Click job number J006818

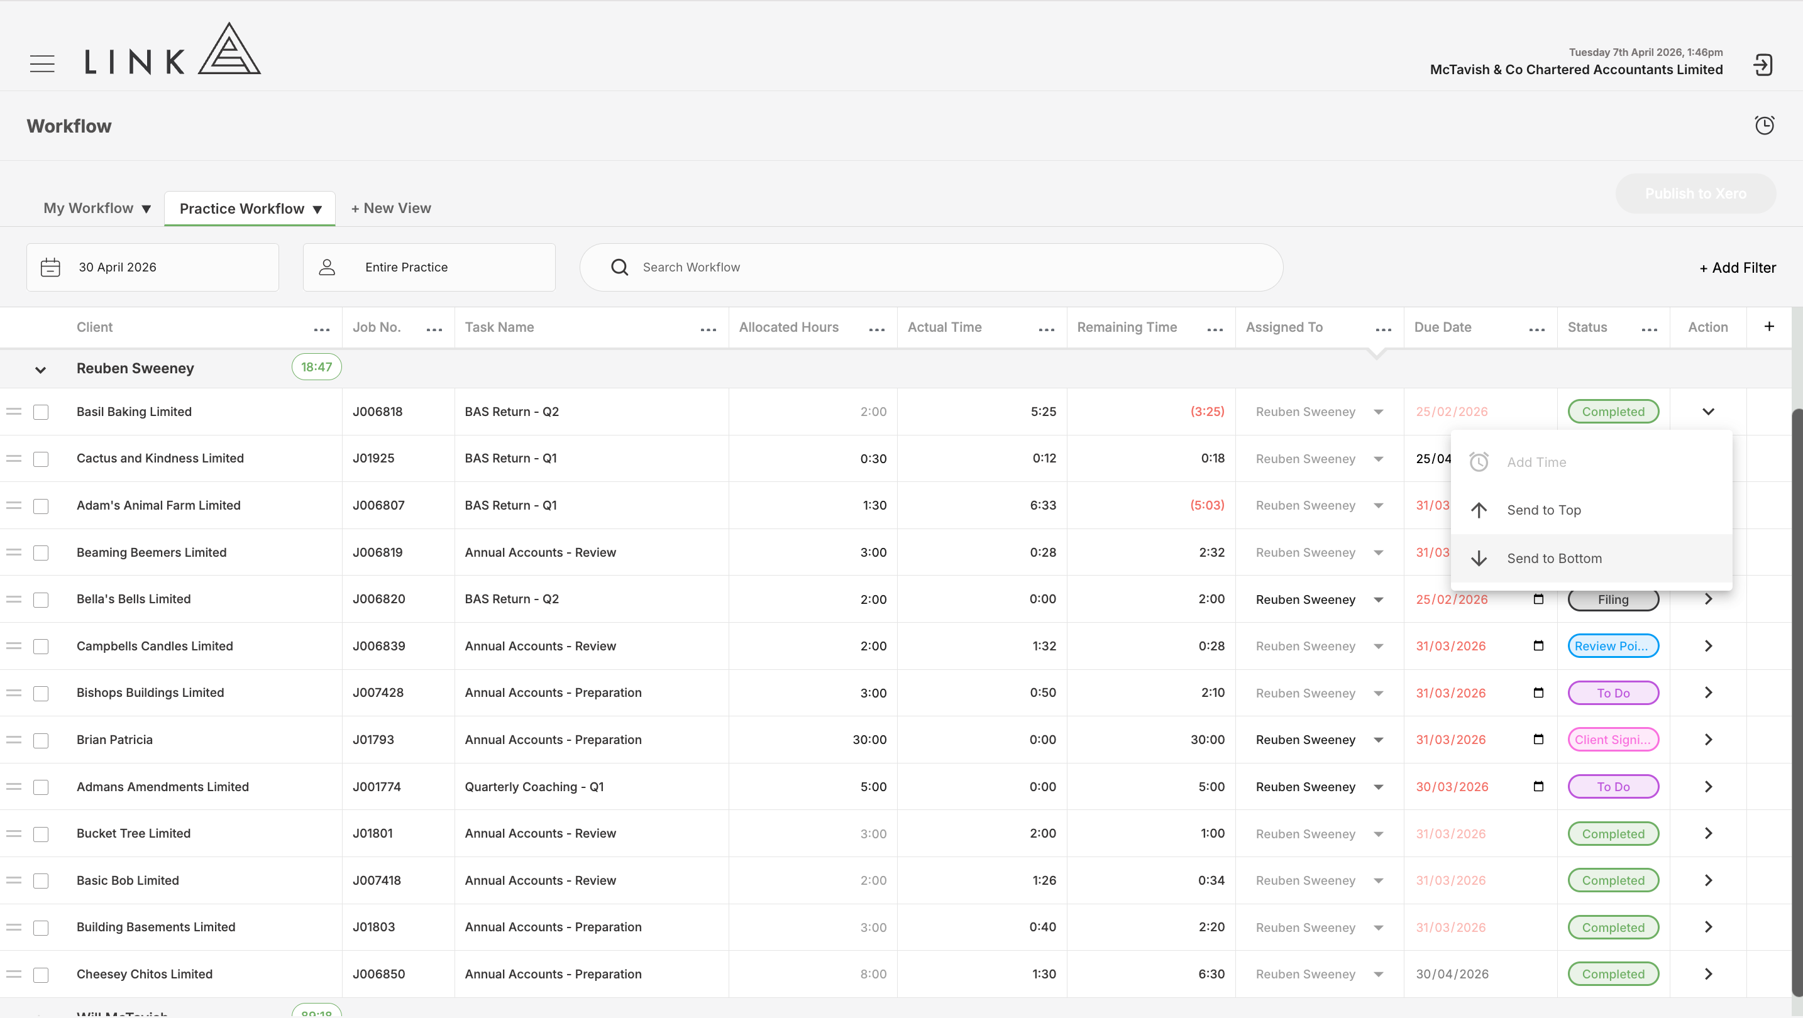pos(377,412)
